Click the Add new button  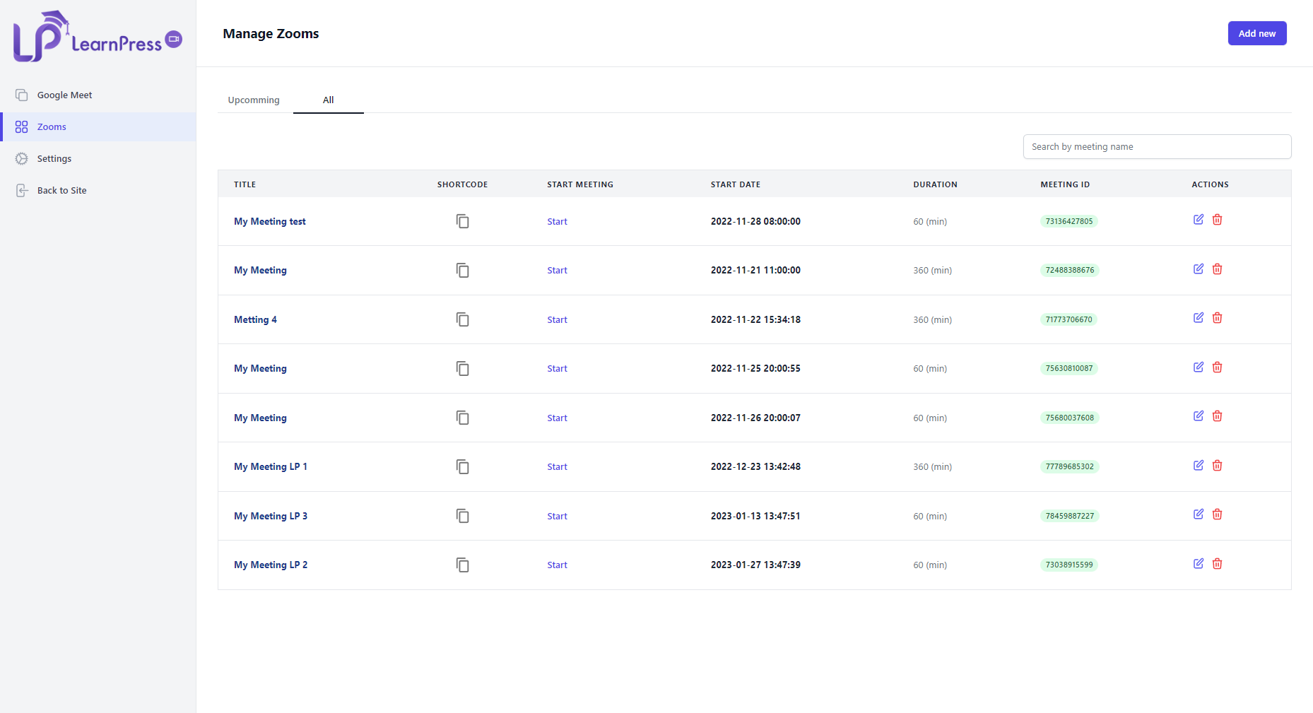[1256, 33]
